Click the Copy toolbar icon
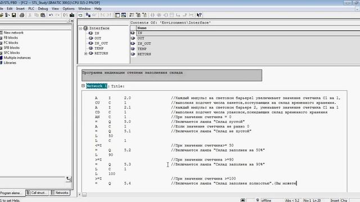The image size is (360, 202). [x=36, y=15]
